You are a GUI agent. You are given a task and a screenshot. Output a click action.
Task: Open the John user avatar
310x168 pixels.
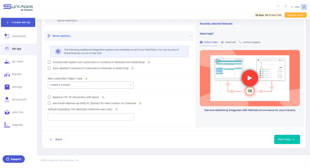tap(304, 7)
